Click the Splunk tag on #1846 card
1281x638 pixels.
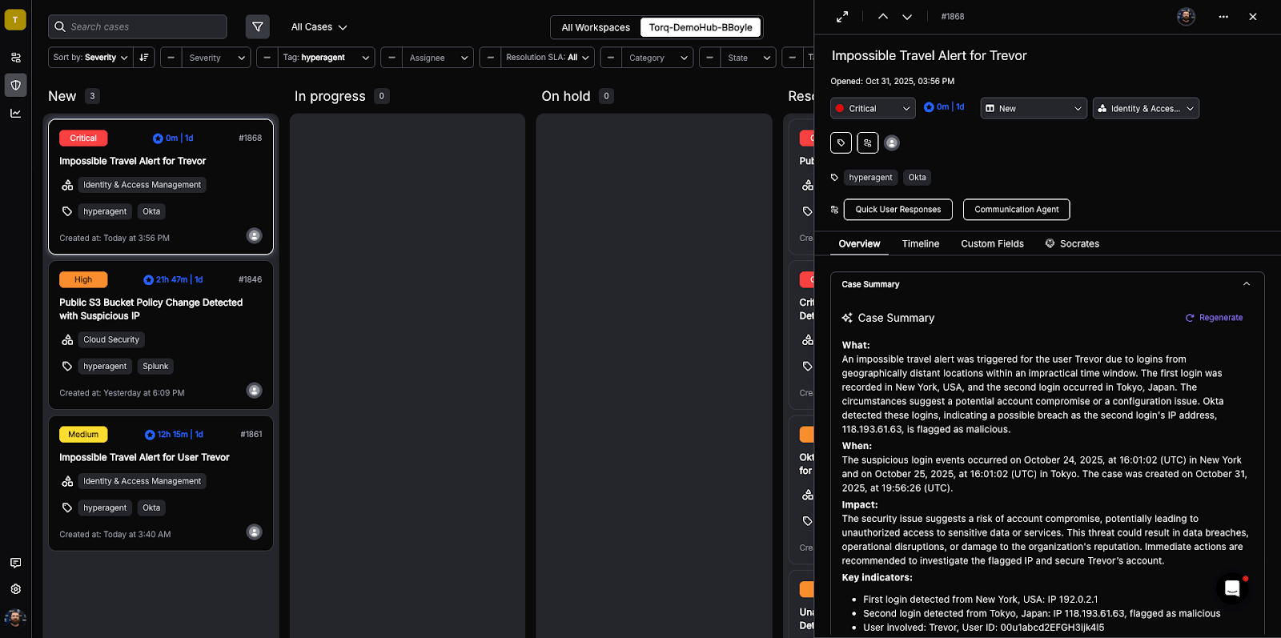[155, 367]
